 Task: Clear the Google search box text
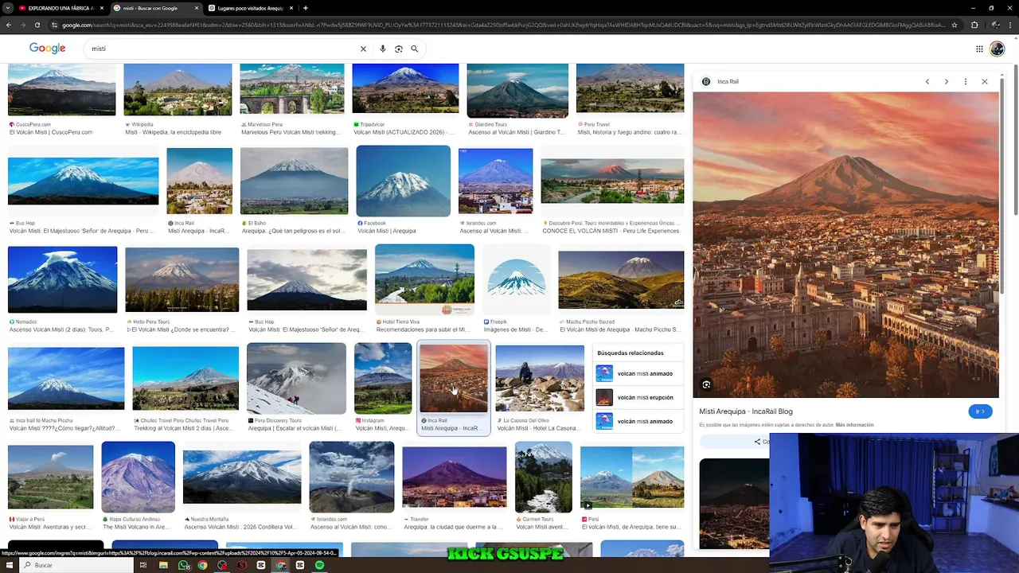[x=363, y=49]
